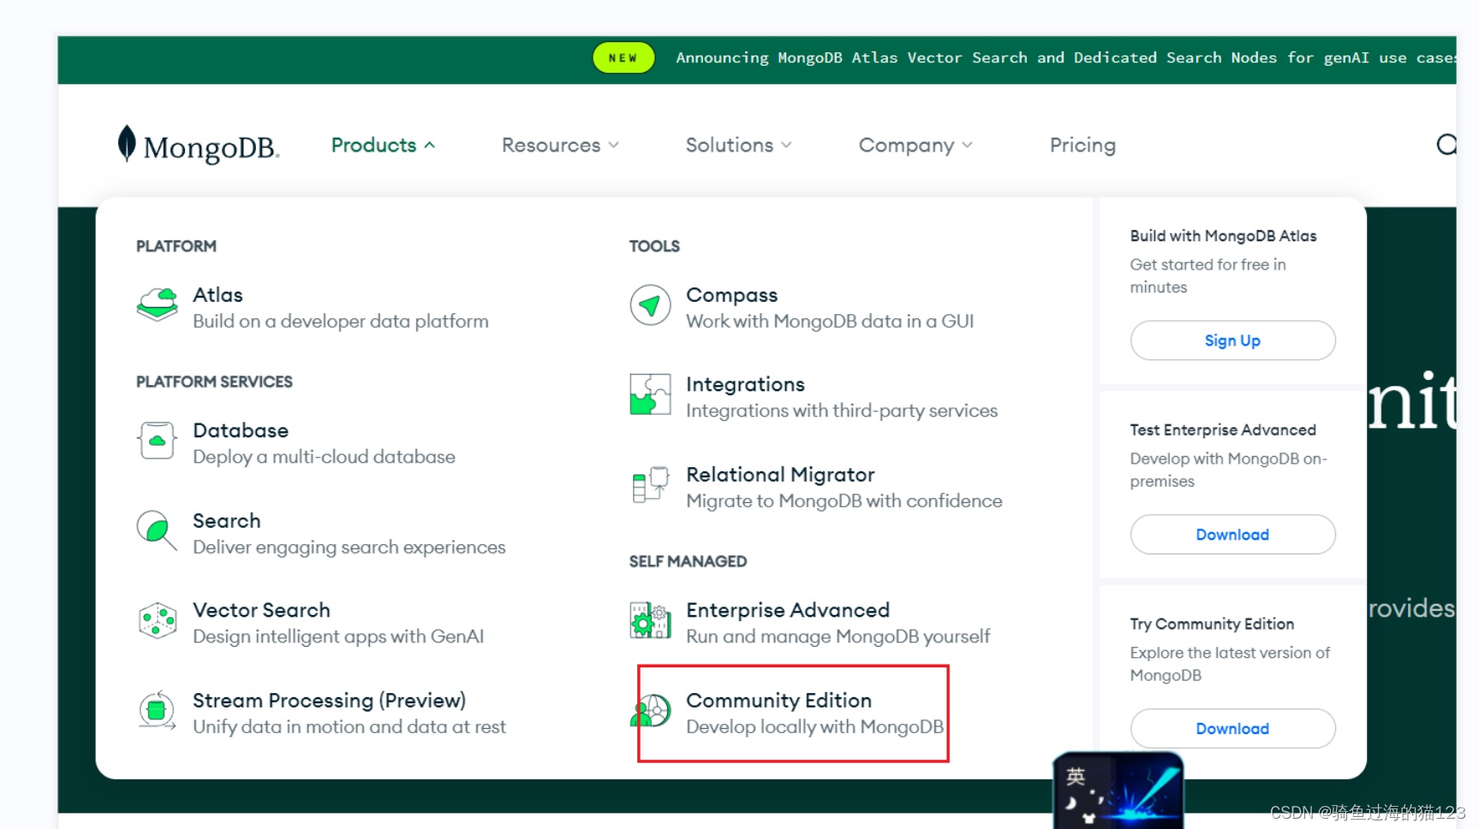The width and height of the screenshot is (1479, 829).
Task: Click 'Deliver engaging search experiences' text
Action: tap(349, 548)
